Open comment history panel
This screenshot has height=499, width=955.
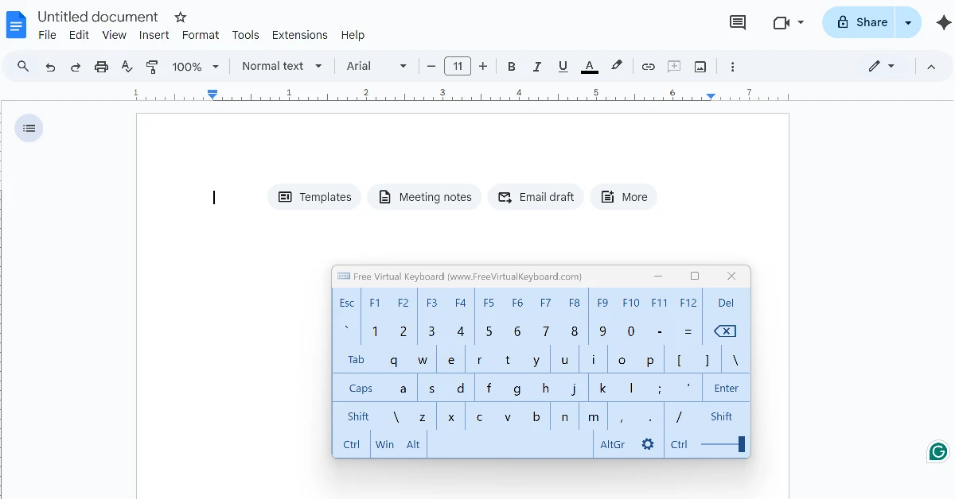(737, 22)
